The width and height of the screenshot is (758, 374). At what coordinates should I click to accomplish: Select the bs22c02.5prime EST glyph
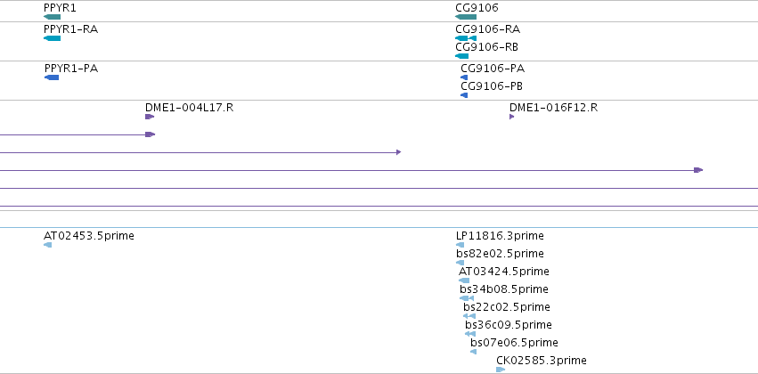469,316
